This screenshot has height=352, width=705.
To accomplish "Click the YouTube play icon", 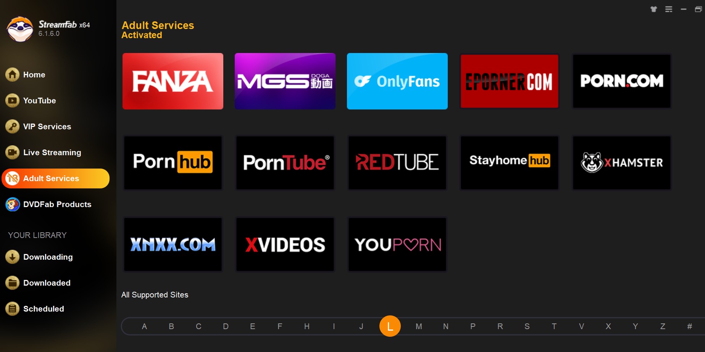I will (12, 101).
